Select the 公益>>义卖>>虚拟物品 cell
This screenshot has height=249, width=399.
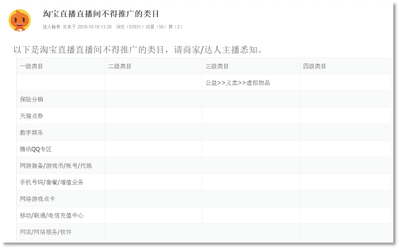coord(238,83)
